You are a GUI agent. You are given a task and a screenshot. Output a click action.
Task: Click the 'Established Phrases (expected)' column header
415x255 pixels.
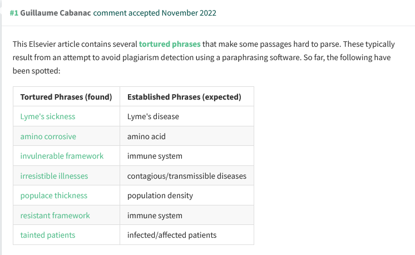pos(184,97)
